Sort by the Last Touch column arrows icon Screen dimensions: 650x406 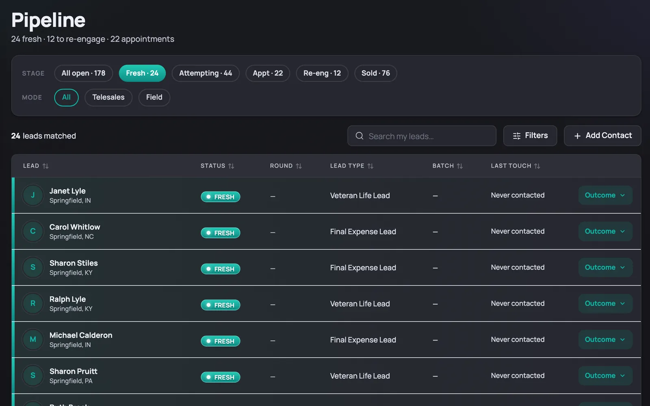[537, 166]
